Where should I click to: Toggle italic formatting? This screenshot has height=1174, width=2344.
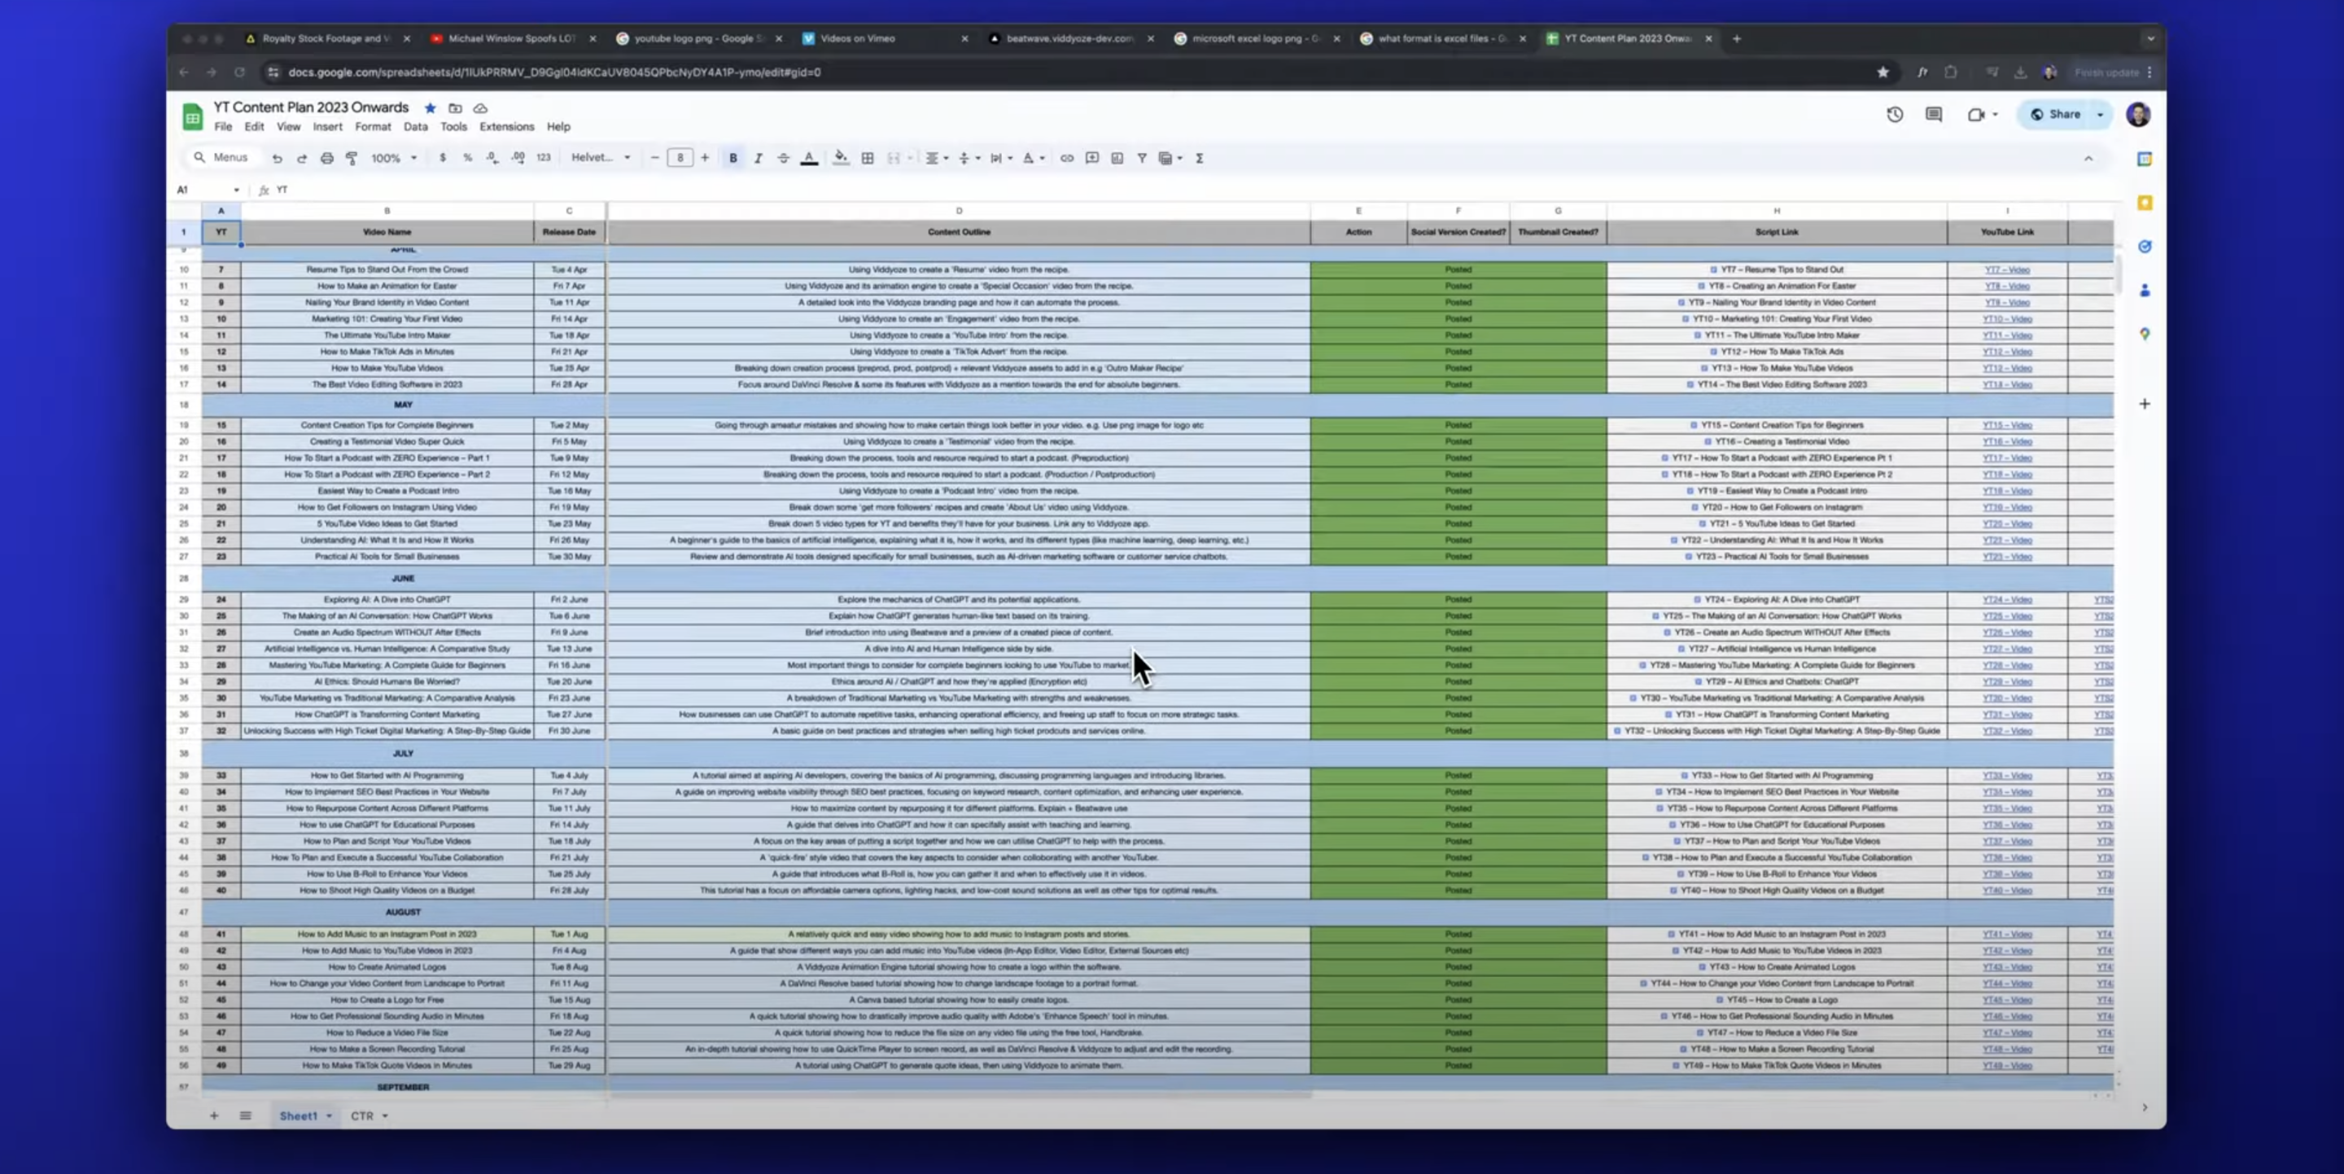click(x=758, y=159)
